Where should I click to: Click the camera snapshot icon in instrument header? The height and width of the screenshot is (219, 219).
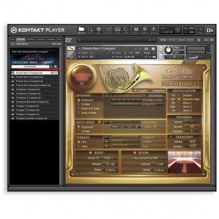pyautogui.click(x=146, y=49)
